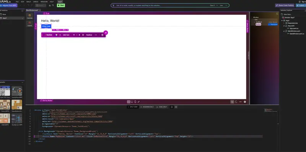The height and width of the screenshot is (152, 306).
Task: Select Solution 'App1' root node
Action: pos(290,18)
